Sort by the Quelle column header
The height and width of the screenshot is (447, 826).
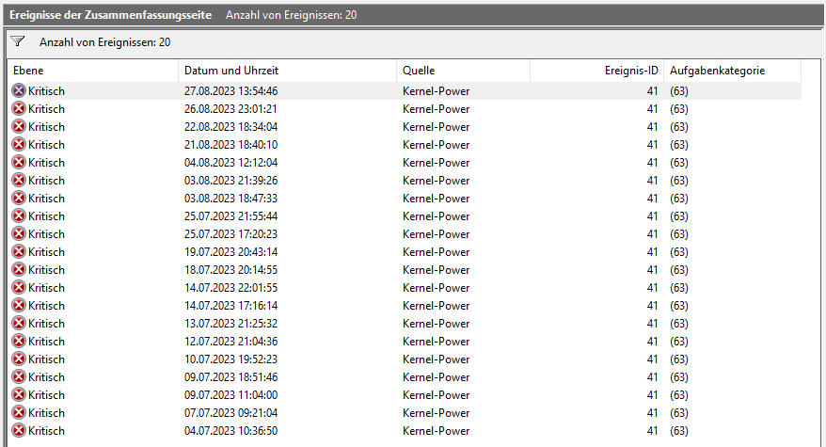pyautogui.click(x=463, y=71)
